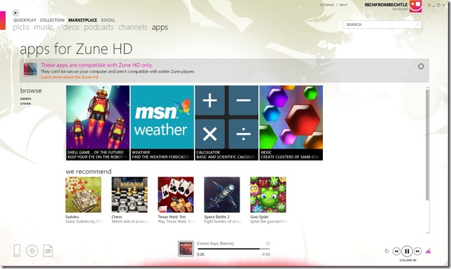Open the Chess app icon
451x269 pixels.
click(130, 195)
